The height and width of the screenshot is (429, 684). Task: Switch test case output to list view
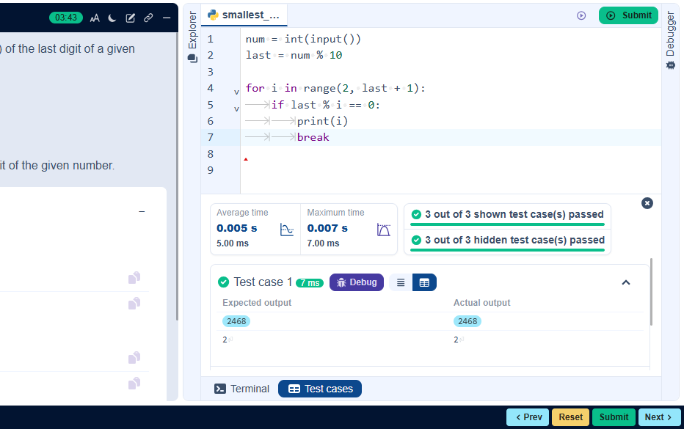click(x=401, y=282)
